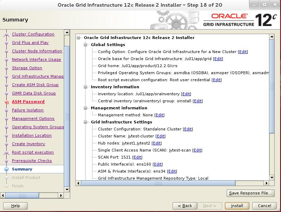This screenshot has height=212, width=281.
Task: Click the Root script execution step bullet
Action: click(x=6, y=153)
